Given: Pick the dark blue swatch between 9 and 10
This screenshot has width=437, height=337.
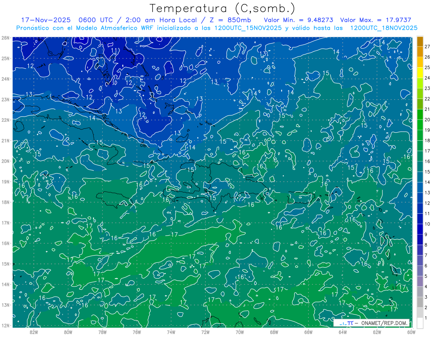Looking at the screenshot, I should (x=420, y=229).
